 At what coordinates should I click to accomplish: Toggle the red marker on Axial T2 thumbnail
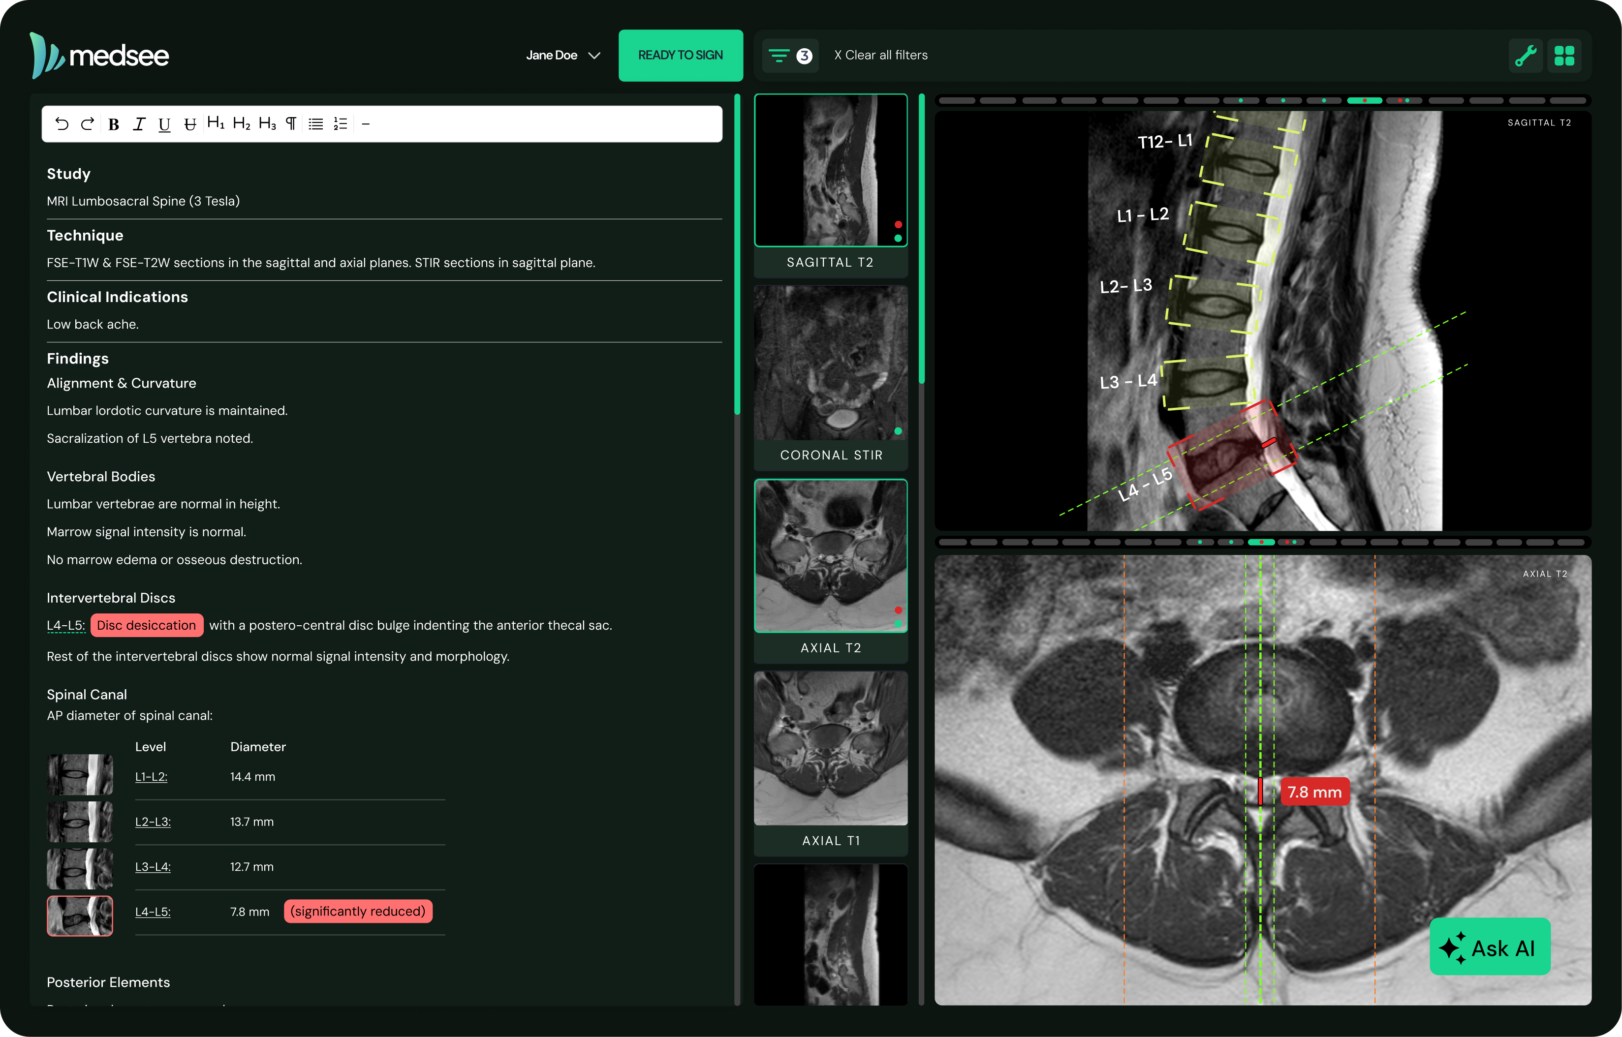pos(898,610)
